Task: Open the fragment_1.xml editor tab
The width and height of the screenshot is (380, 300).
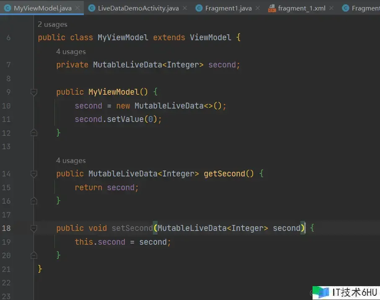Action: tap(302, 8)
